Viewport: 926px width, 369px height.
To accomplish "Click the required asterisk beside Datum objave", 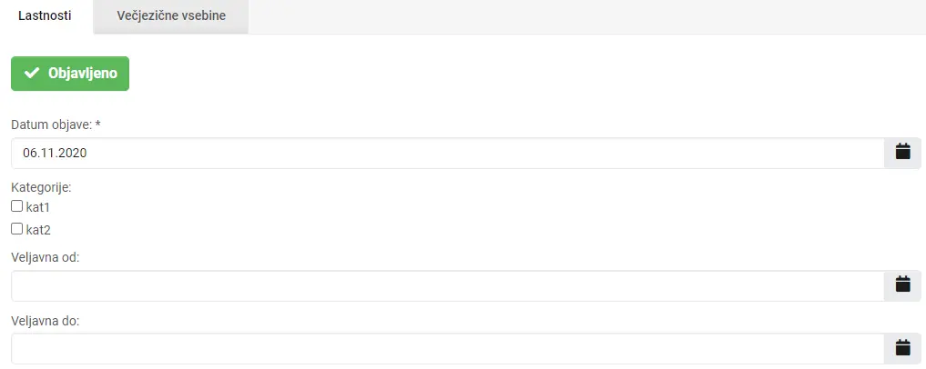I will coord(98,124).
